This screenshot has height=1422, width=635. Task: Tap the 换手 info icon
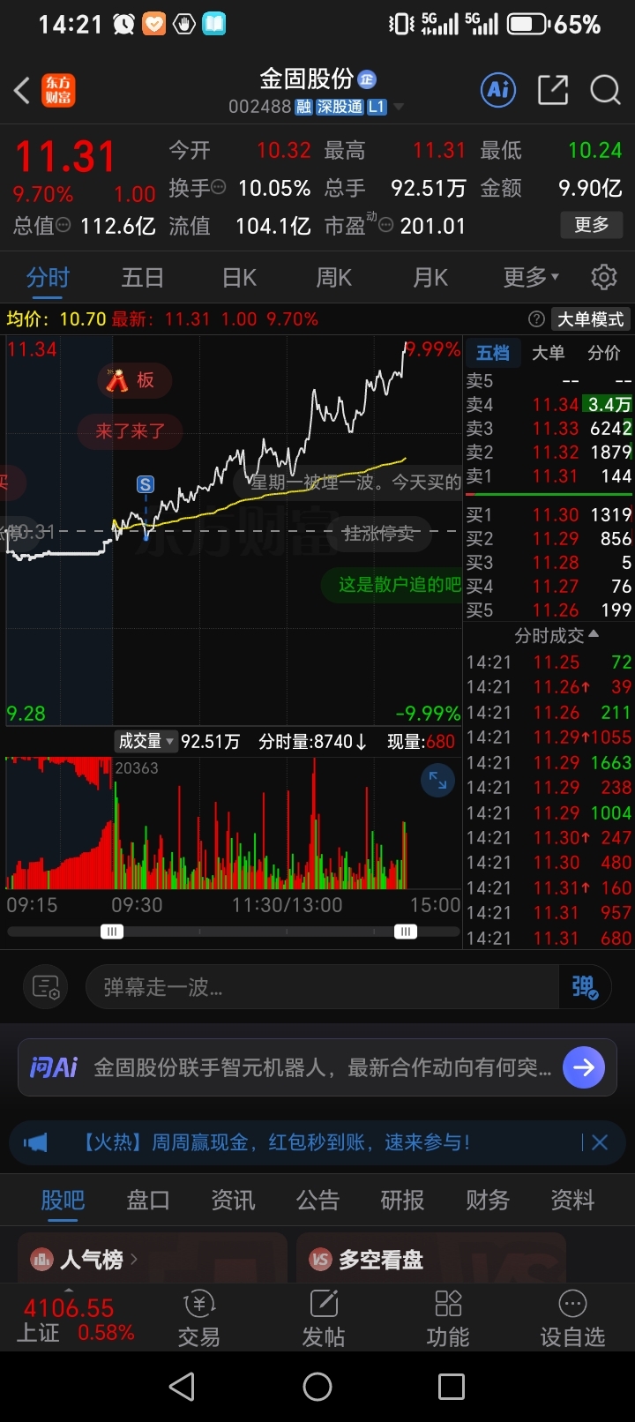219,187
